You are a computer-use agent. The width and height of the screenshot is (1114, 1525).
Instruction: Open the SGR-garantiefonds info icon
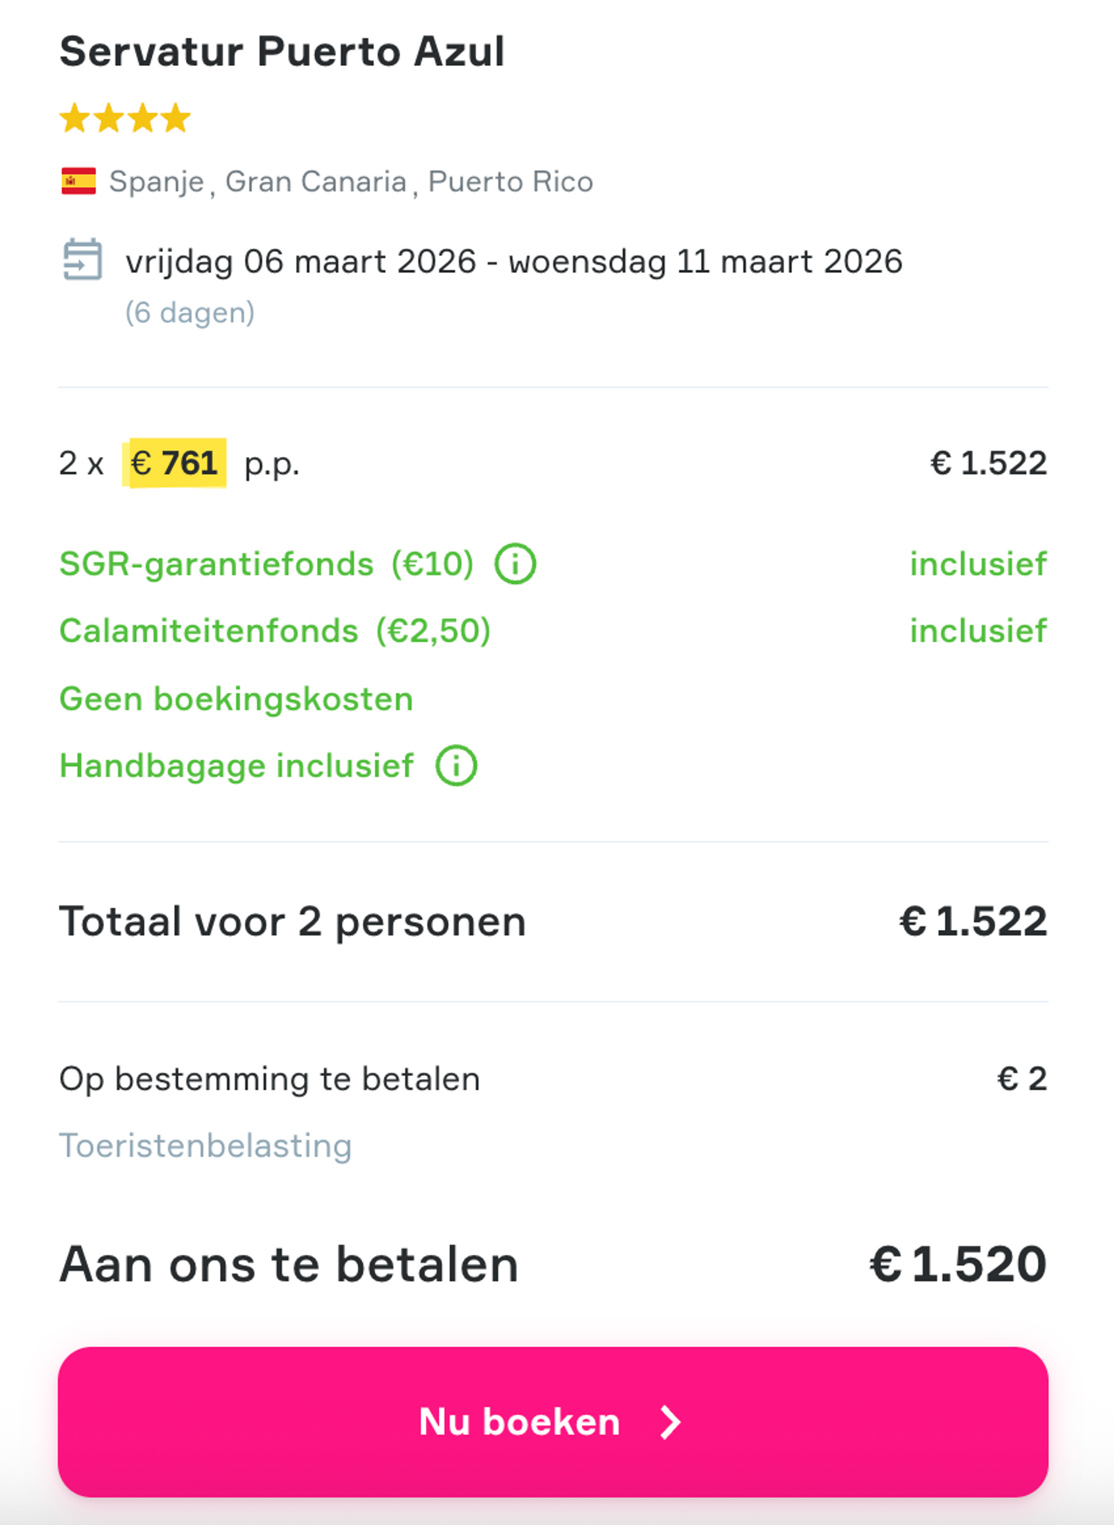pyautogui.click(x=515, y=564)
